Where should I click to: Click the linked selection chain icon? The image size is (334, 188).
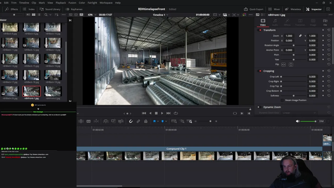click(x=138, y=121)
